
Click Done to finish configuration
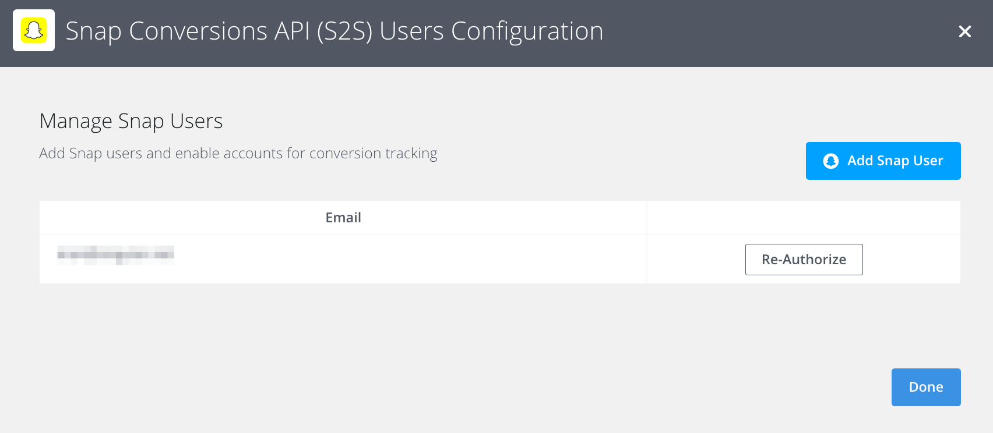925,387
